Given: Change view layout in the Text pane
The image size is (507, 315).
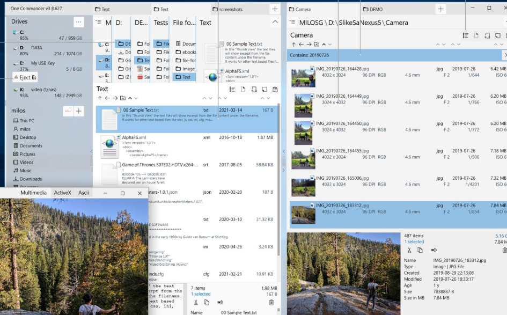Looking at the screenshot, I should coord(232,90).
